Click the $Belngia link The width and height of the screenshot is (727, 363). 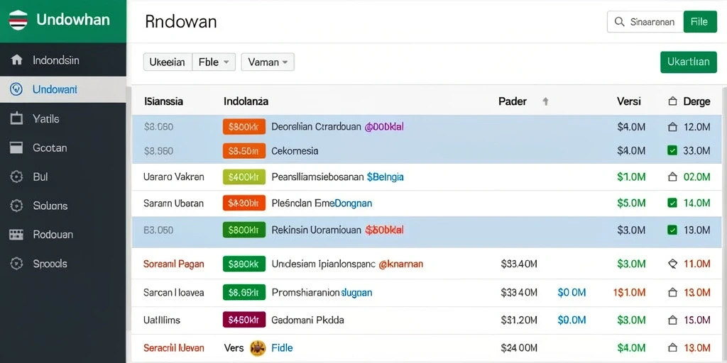coord(385,177)
